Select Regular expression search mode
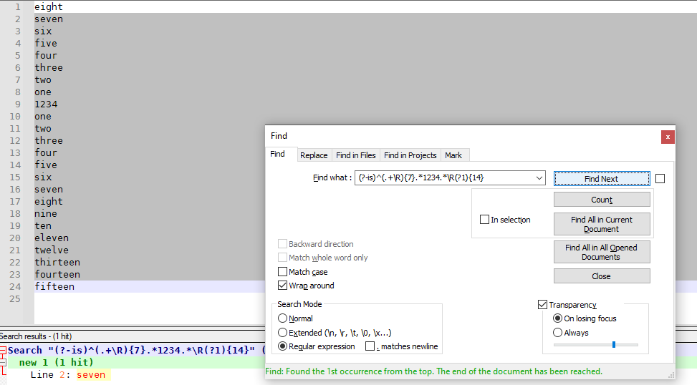The height and width of the screenshot is (385, 697). pyautogui.click(x=282, y=346)
